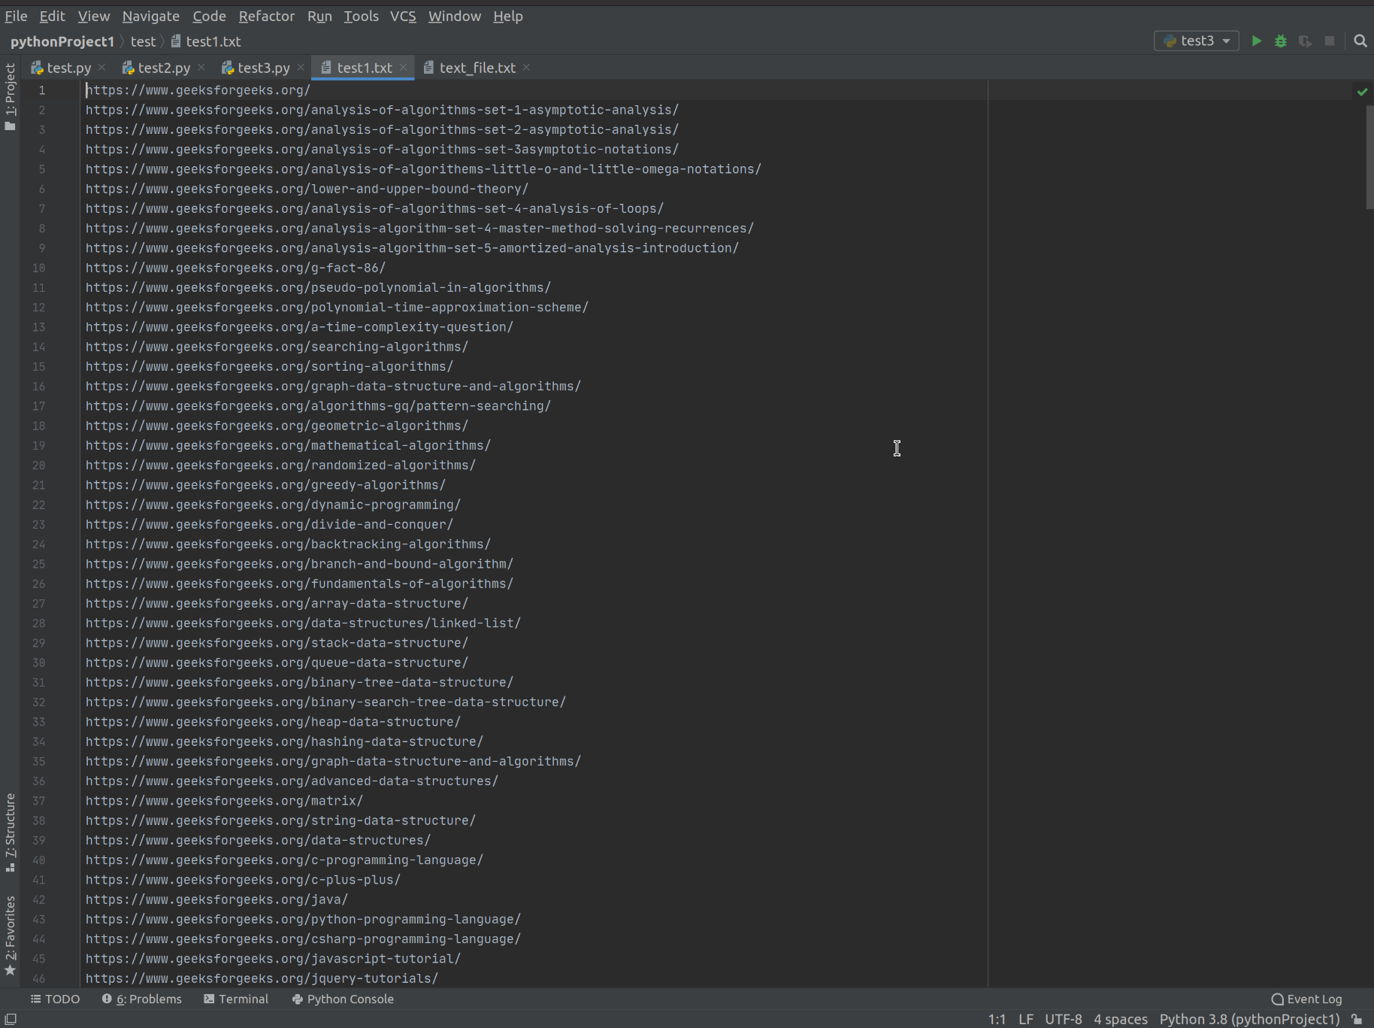The image size is (1374, 1028).
Task: Run the test3 configuration
Action: (x=1256, y=41)
